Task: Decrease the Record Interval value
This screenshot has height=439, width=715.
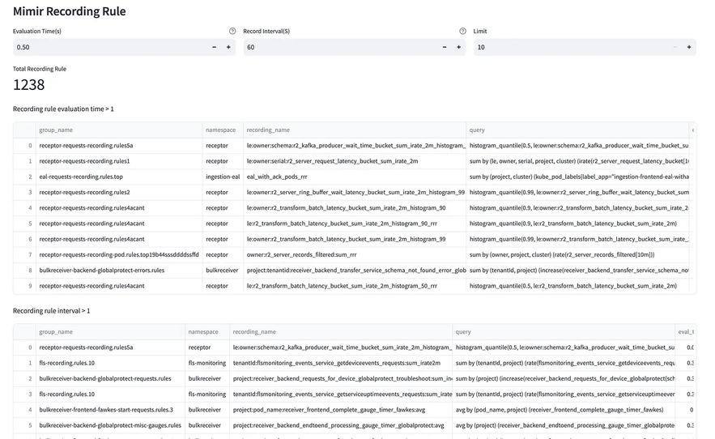Action: pos(445,48)
